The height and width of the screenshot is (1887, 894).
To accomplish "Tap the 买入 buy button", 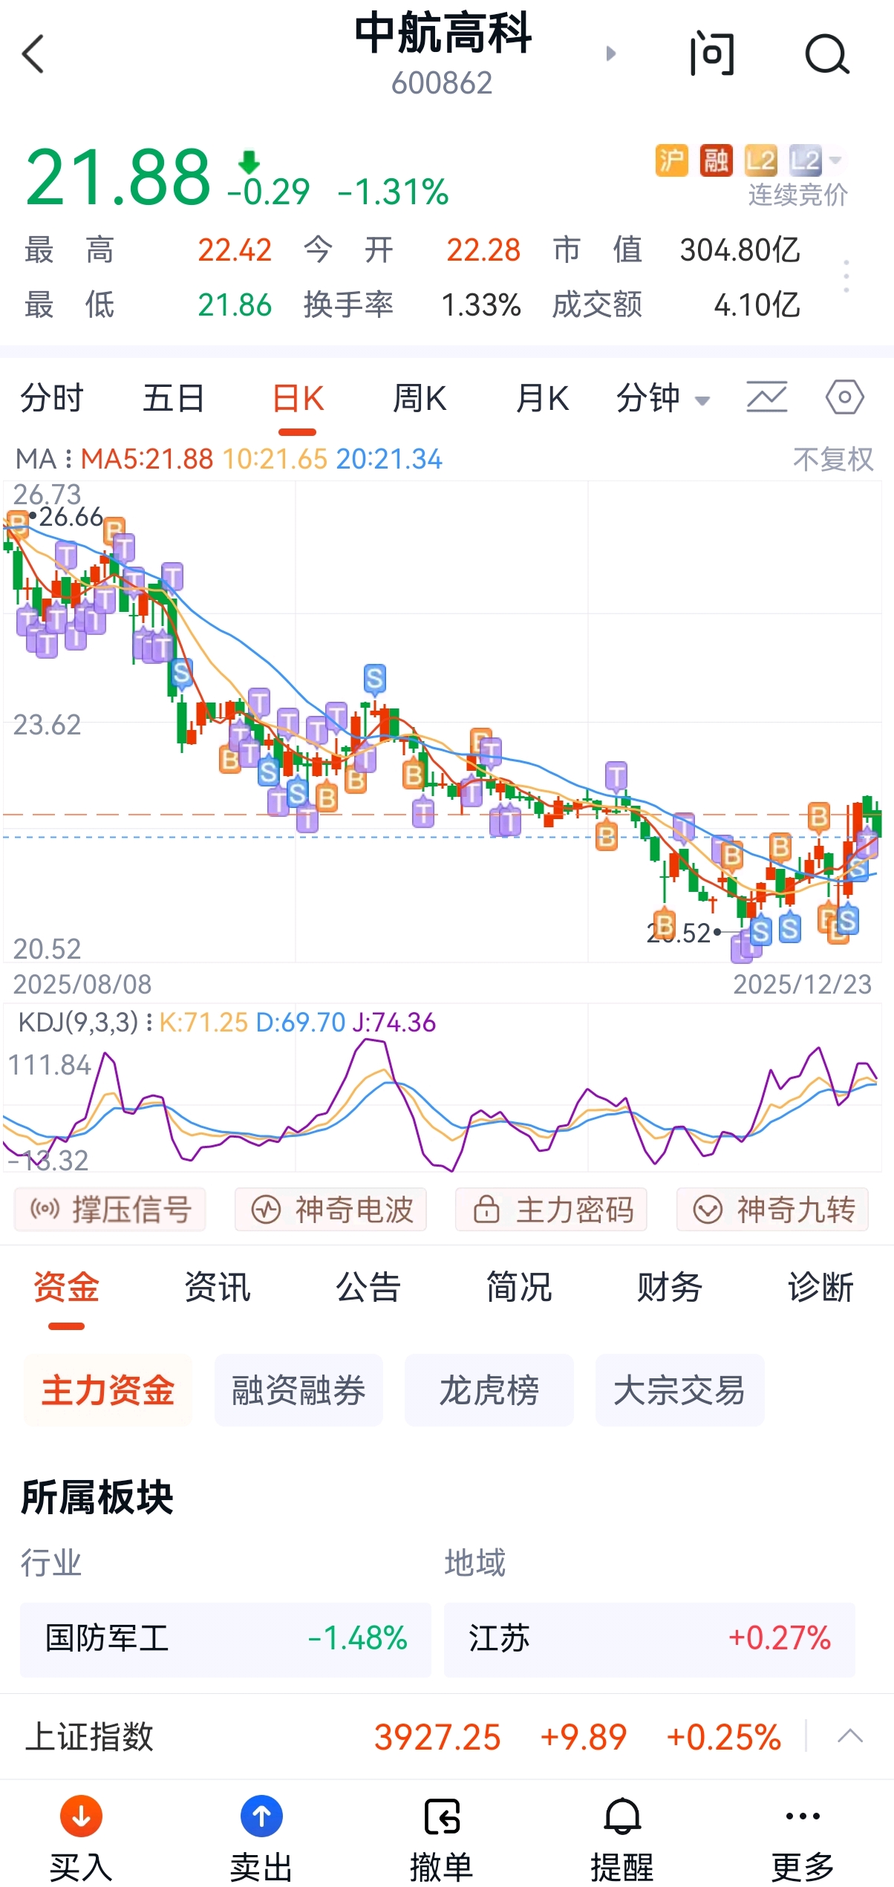I will tap(81, 1839).
